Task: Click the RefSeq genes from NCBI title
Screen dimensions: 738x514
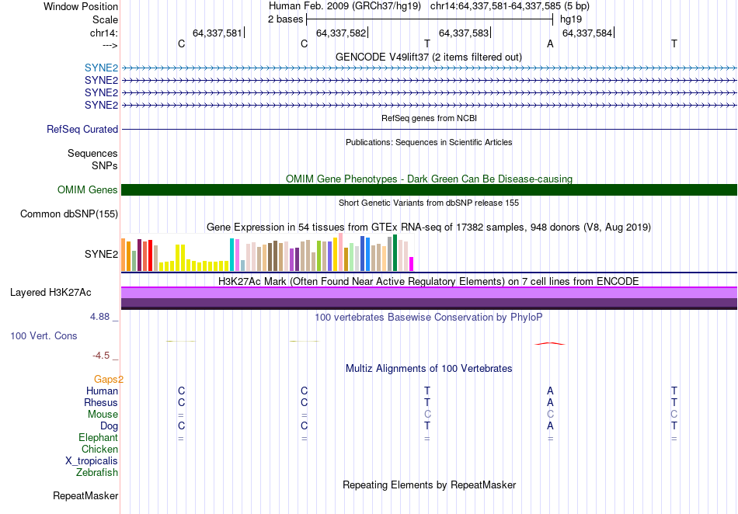Action: click(x=429, y=119)
